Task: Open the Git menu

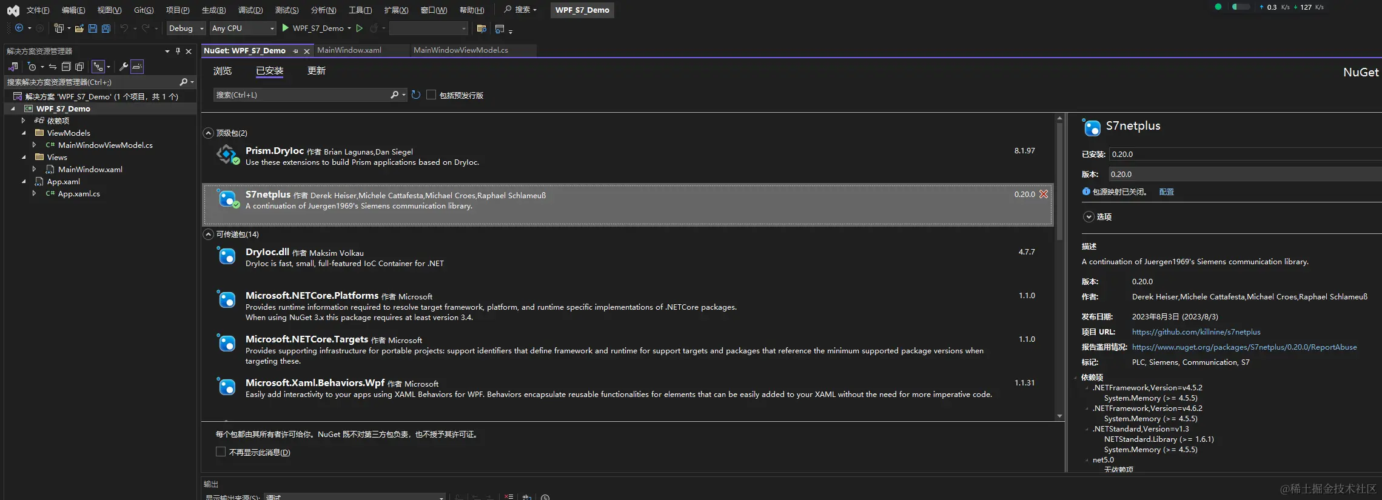Action: [x=144, y=10]
